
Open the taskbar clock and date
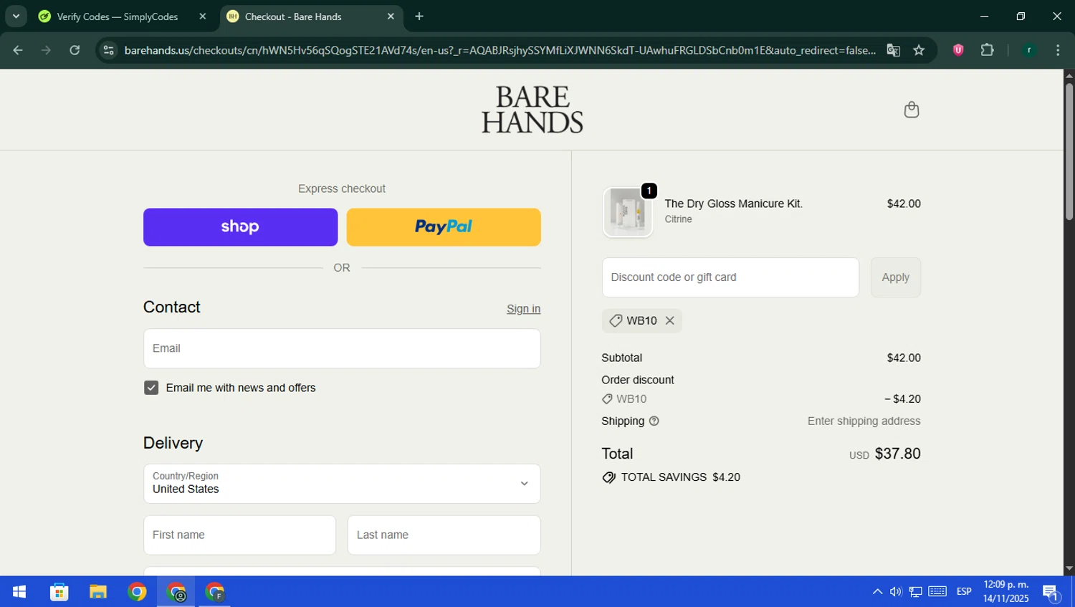coord(1005,592)
